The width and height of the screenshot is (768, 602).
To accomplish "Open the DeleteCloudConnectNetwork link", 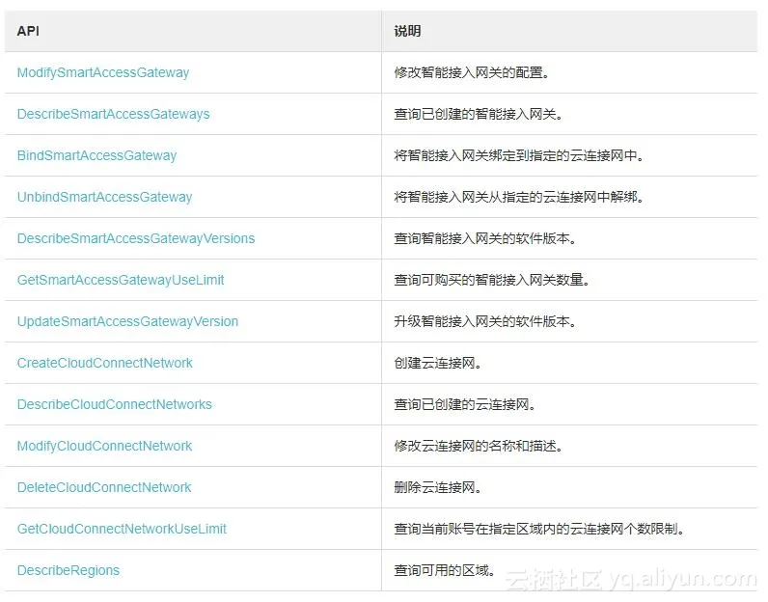I will 104,487.
